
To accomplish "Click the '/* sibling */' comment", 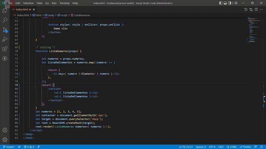I will [45, 47].
